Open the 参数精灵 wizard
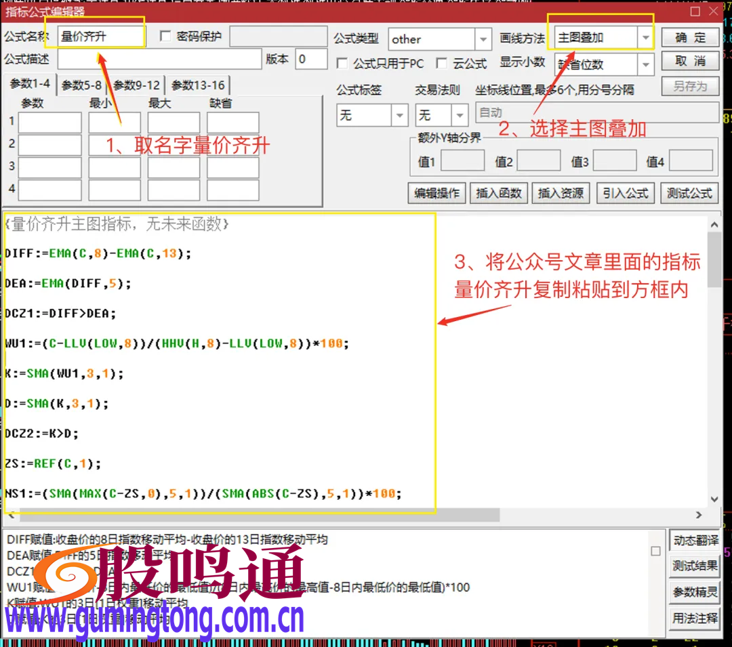Viewport: 732px width, 647px height. click(x=694, y=593)
